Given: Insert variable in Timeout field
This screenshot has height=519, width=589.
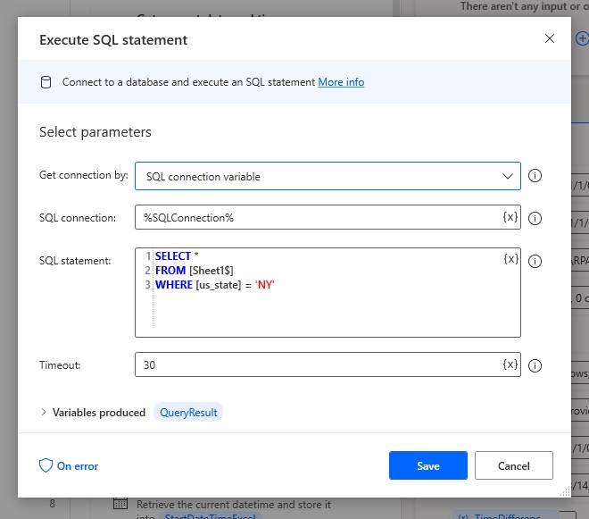Looking at the screenshot, I should (510, 364).
